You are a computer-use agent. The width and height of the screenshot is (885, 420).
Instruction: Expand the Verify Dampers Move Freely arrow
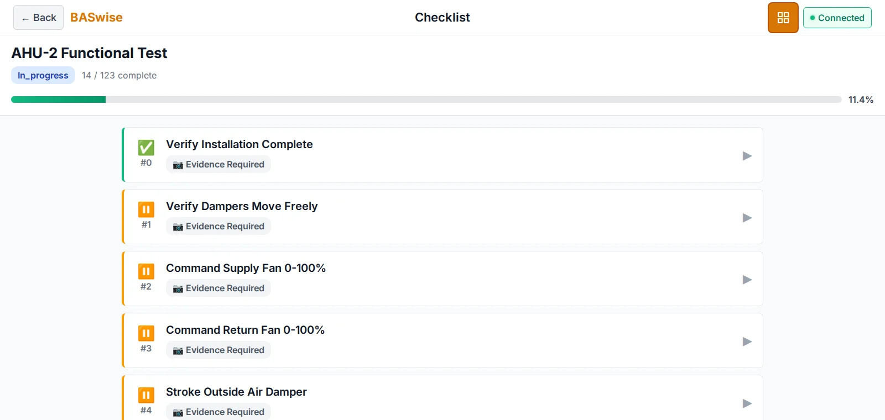pyautogui.click(x=747, y=218)
